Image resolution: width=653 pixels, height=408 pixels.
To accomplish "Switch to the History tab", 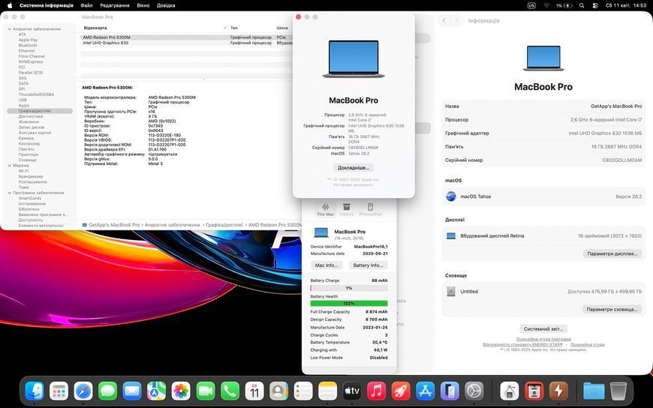I will coord(347,209).
